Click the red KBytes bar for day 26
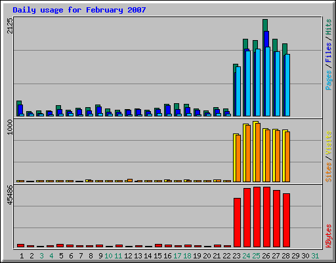 click(x=266, y=217)
